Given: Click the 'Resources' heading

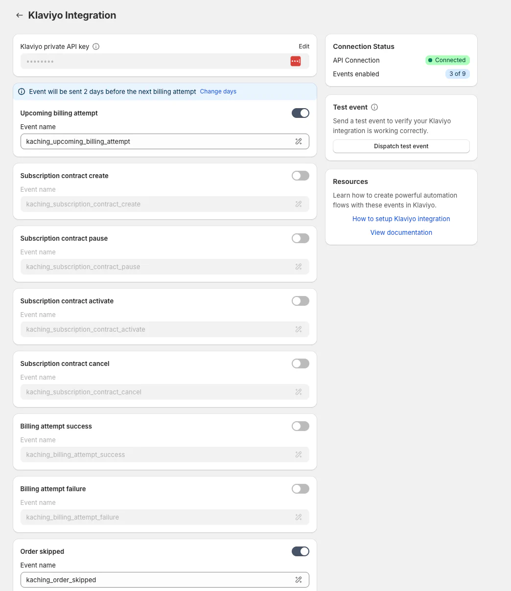Looking at the screenshot, I should (x=350, y=182).
